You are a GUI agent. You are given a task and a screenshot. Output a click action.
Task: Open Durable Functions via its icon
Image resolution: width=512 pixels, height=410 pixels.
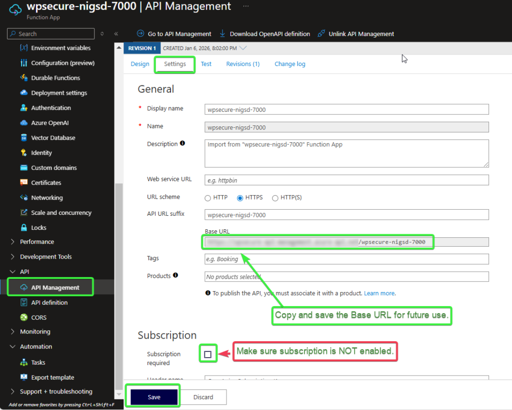click(x=23, y=78)
